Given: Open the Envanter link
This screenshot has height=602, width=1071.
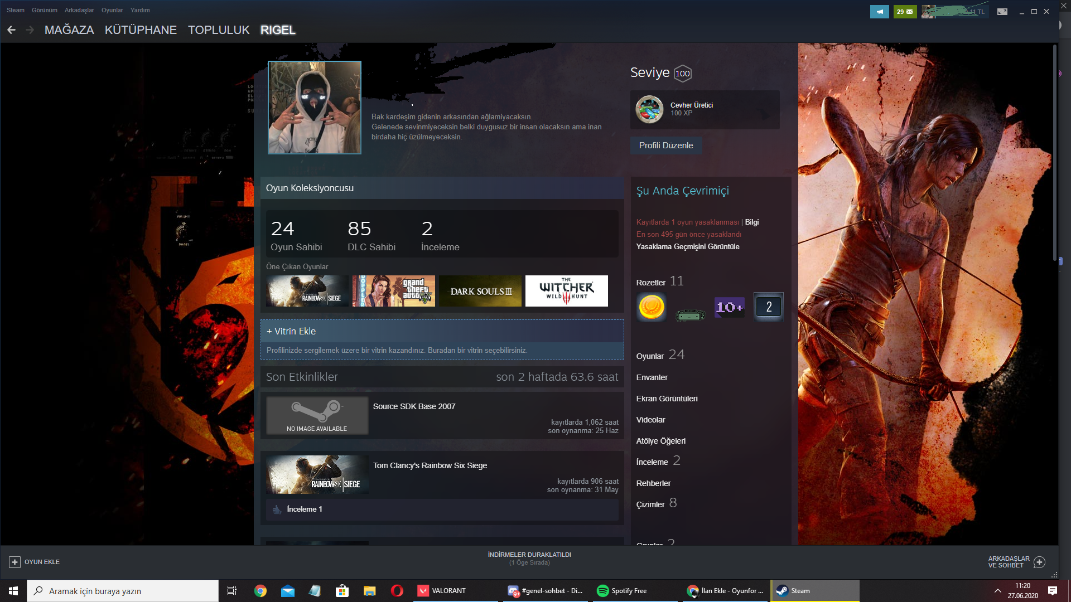Looking at the screenshot, I should pyautogui.click(x=652, y=377).
